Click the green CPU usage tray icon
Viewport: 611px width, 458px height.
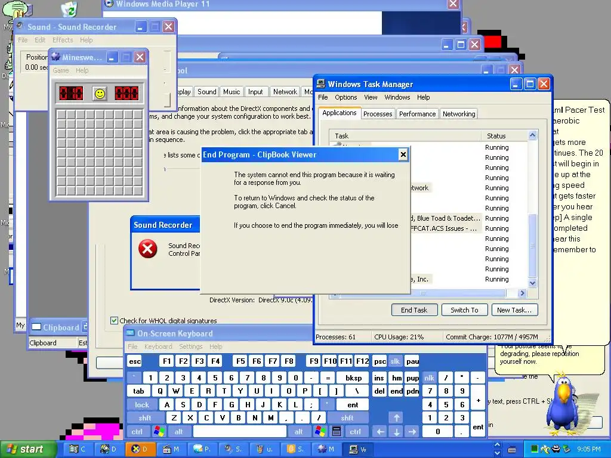click(x=535, y=449)
